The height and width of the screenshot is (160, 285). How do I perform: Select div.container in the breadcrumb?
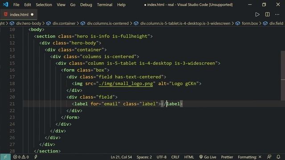pos(64,24)
